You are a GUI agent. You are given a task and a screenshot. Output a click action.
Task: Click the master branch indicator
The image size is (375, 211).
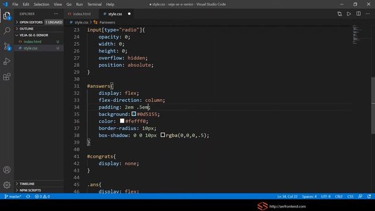click(x=13, y=196)
